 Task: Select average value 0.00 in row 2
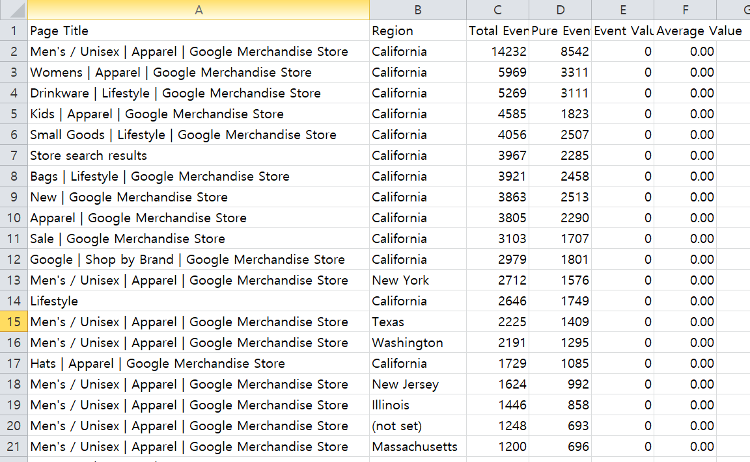[686, 51]
